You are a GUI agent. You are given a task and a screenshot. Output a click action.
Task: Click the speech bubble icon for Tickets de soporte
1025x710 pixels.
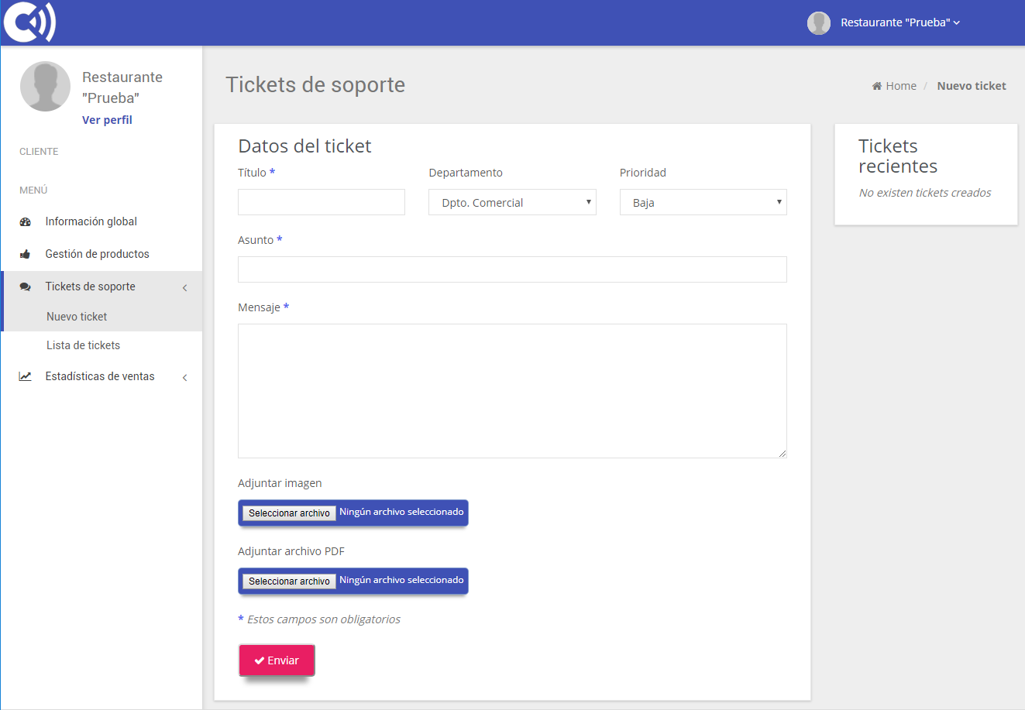coord(26,286)
